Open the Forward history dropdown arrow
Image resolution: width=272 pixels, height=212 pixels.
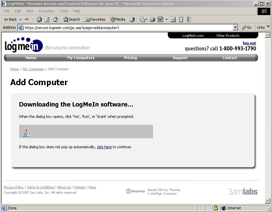[x=33, y=20]
